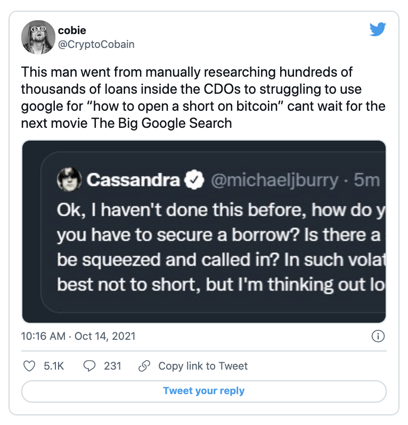Click the chain link icon
Image resolution: width=408 pixels, height=425 pixels.
(143, 366)
